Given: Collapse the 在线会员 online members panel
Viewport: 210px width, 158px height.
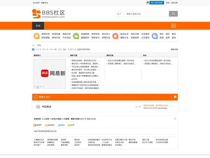Looking at the screenshot, I should tap(175, 118).
